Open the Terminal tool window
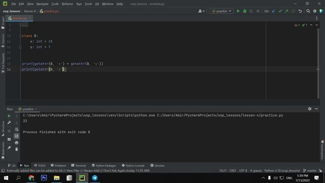325x183 pixels. coord(78,165)
